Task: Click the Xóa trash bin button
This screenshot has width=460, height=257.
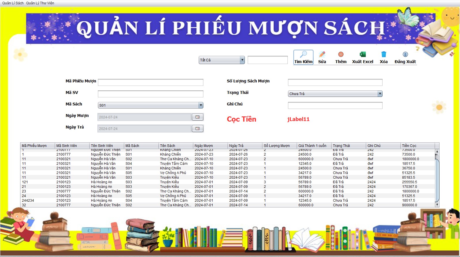Action: [x=384, y=57]
